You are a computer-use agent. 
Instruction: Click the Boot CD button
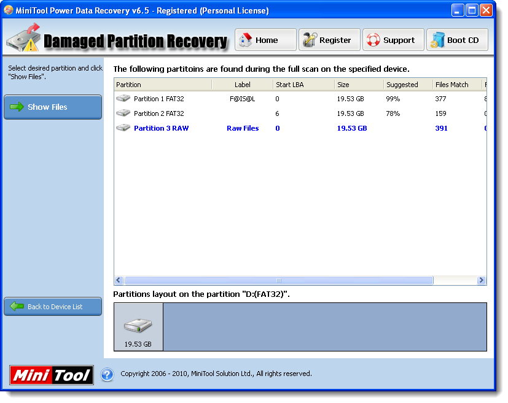457,40
